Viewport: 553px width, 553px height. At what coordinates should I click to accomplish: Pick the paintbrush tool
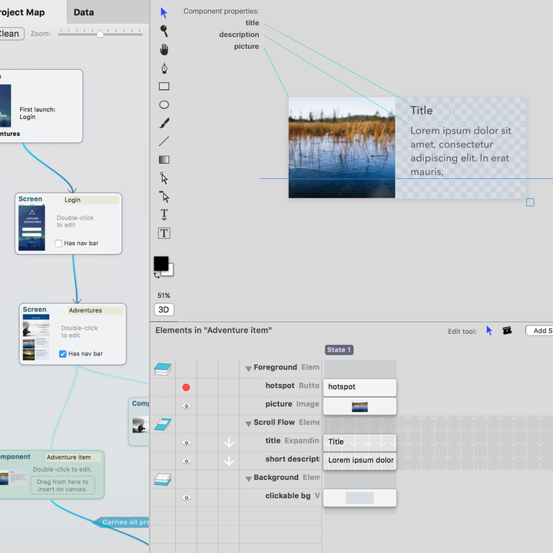164,123
